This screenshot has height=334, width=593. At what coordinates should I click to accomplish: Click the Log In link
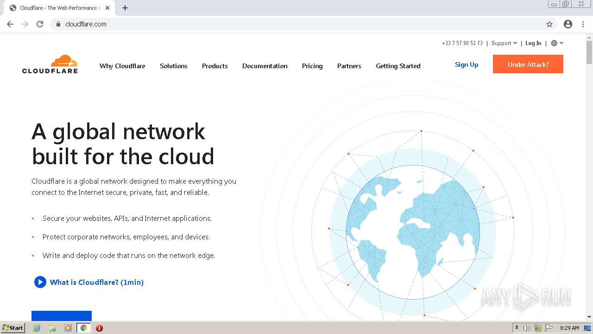coord(533,43)
